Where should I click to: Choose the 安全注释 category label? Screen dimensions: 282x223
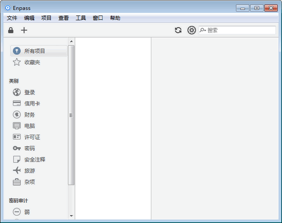coord(35,159)
